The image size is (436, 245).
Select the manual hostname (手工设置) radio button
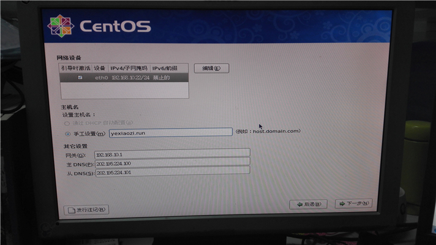[x=67, y=134]
